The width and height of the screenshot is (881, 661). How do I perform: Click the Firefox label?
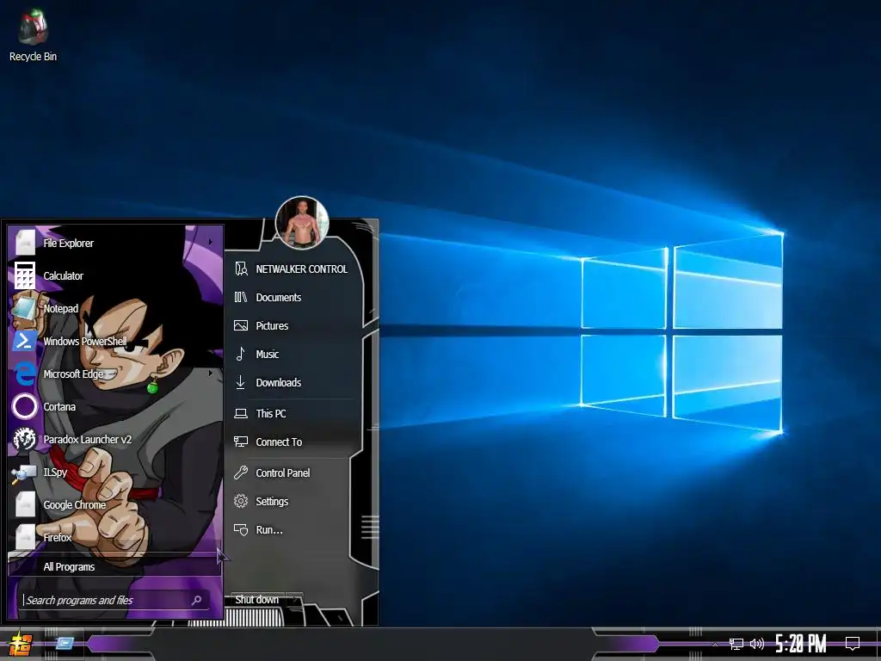click(x=58, y=537)
